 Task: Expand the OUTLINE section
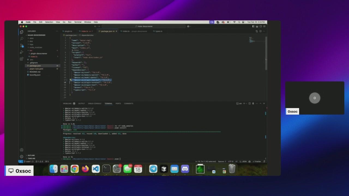pos(31,155)
